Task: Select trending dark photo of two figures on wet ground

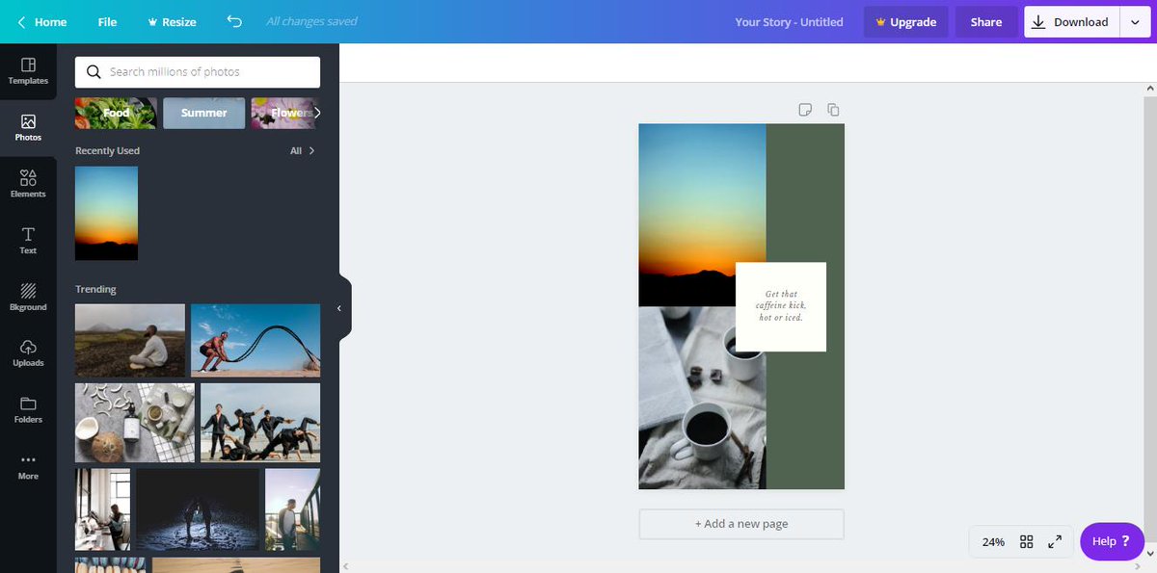Action: 198,509
